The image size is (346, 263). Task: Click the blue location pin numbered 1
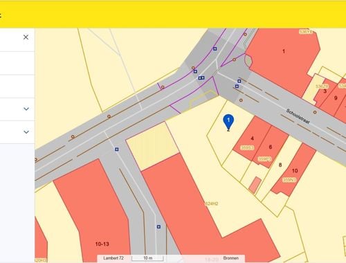pyautogui.click(x=228, y=123)
